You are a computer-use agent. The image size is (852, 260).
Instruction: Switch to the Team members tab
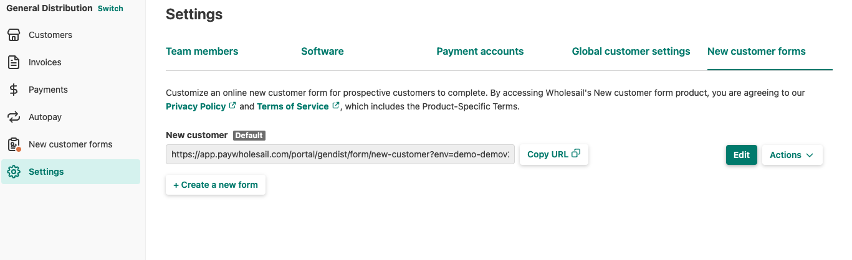click(202, 52)
